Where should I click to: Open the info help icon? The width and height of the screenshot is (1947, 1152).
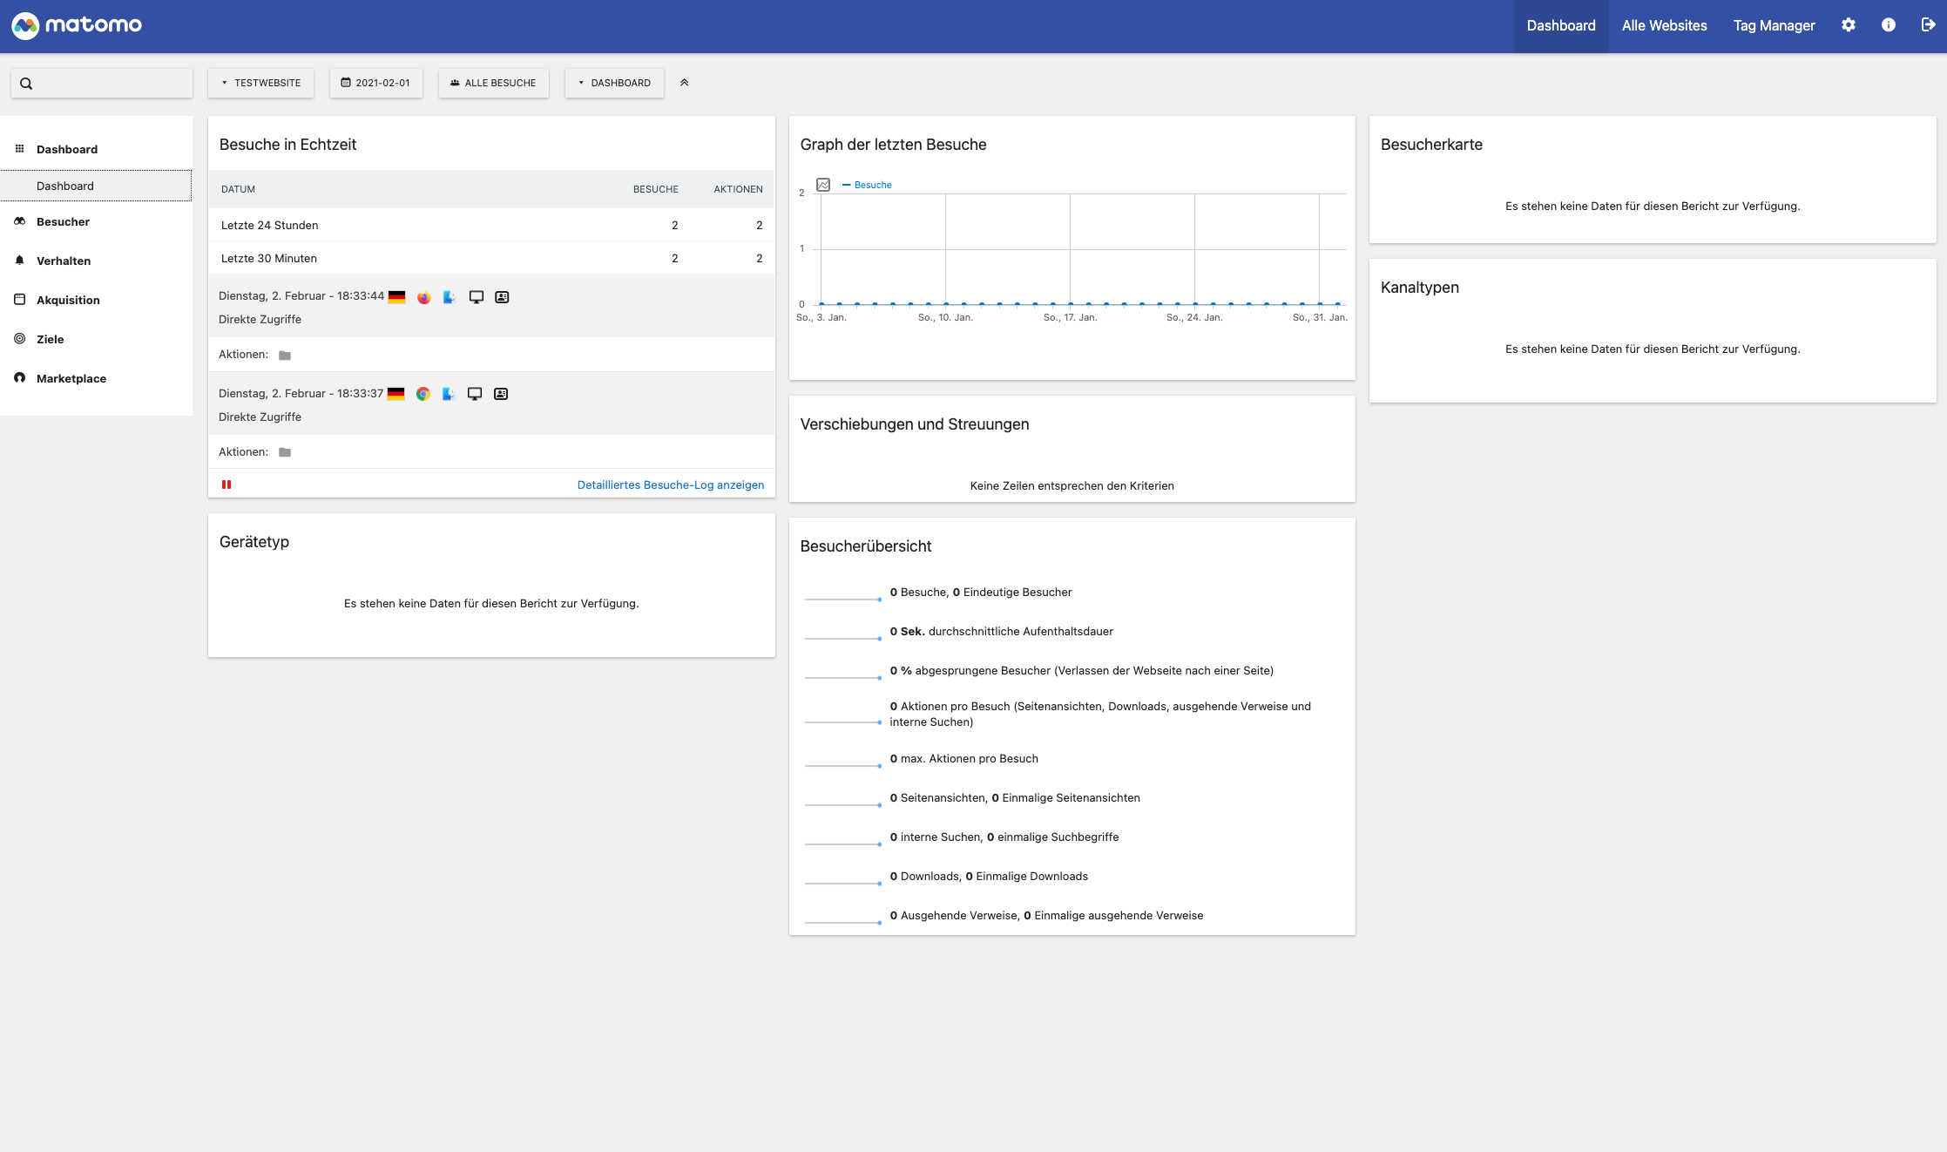click(x=1888, y=25)
